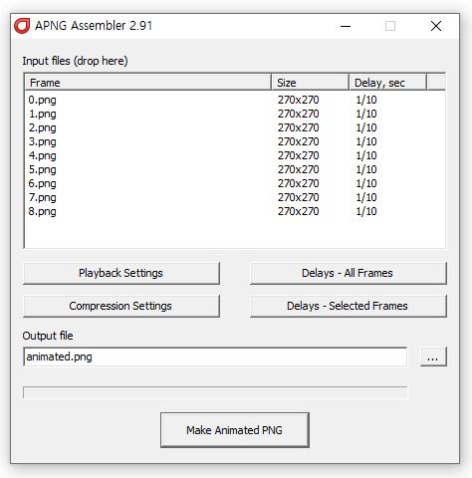472x478 pixels.
Task: Click the Size column header
Action: [x=310, y=83]
